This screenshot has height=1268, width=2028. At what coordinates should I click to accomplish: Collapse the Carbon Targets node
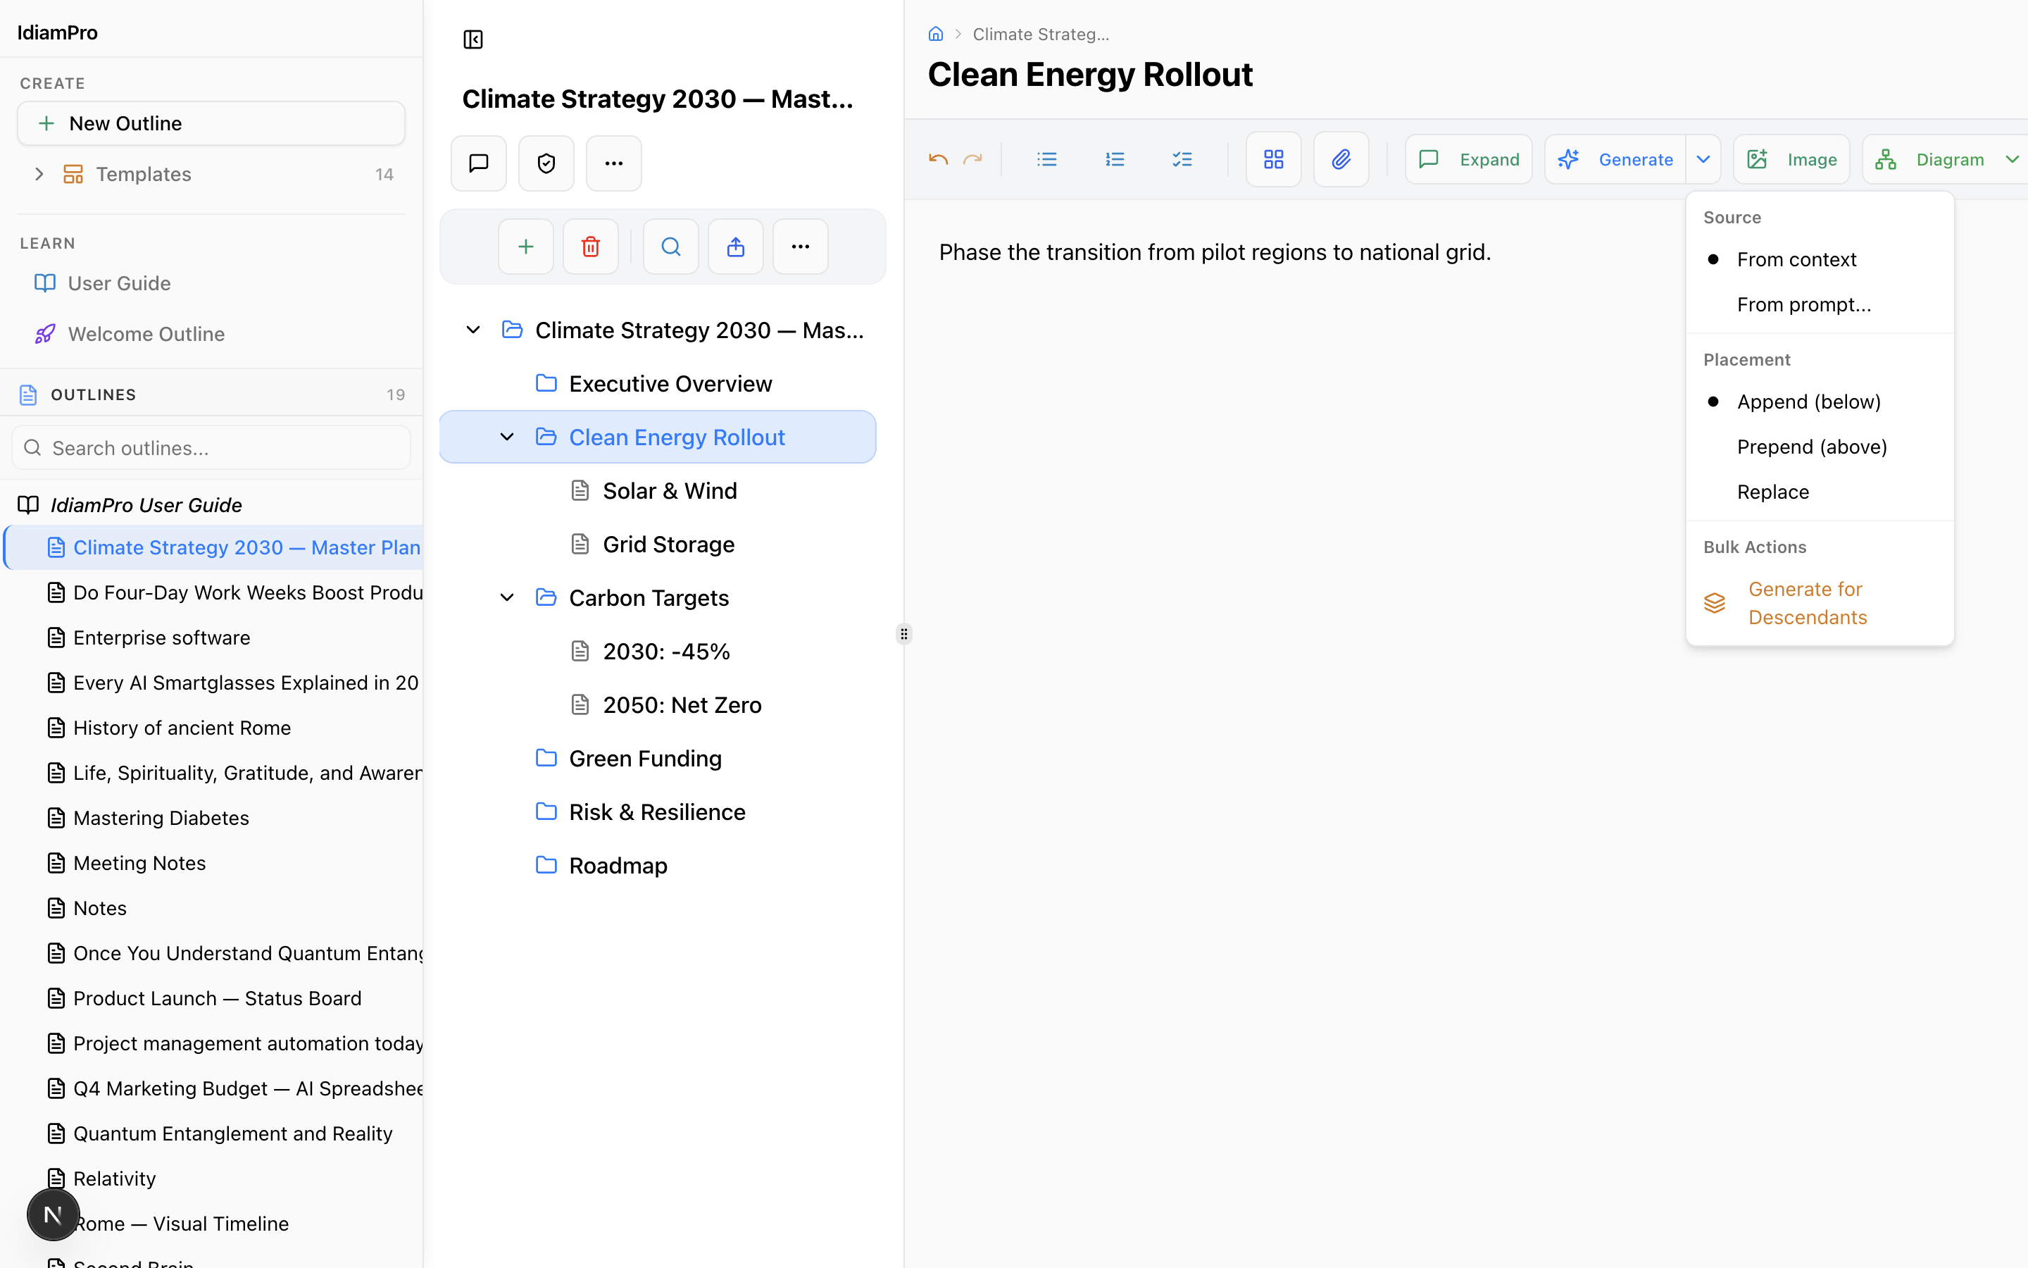[x=506, y=598]
